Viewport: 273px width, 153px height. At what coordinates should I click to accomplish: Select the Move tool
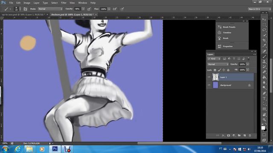pos(264,20)
